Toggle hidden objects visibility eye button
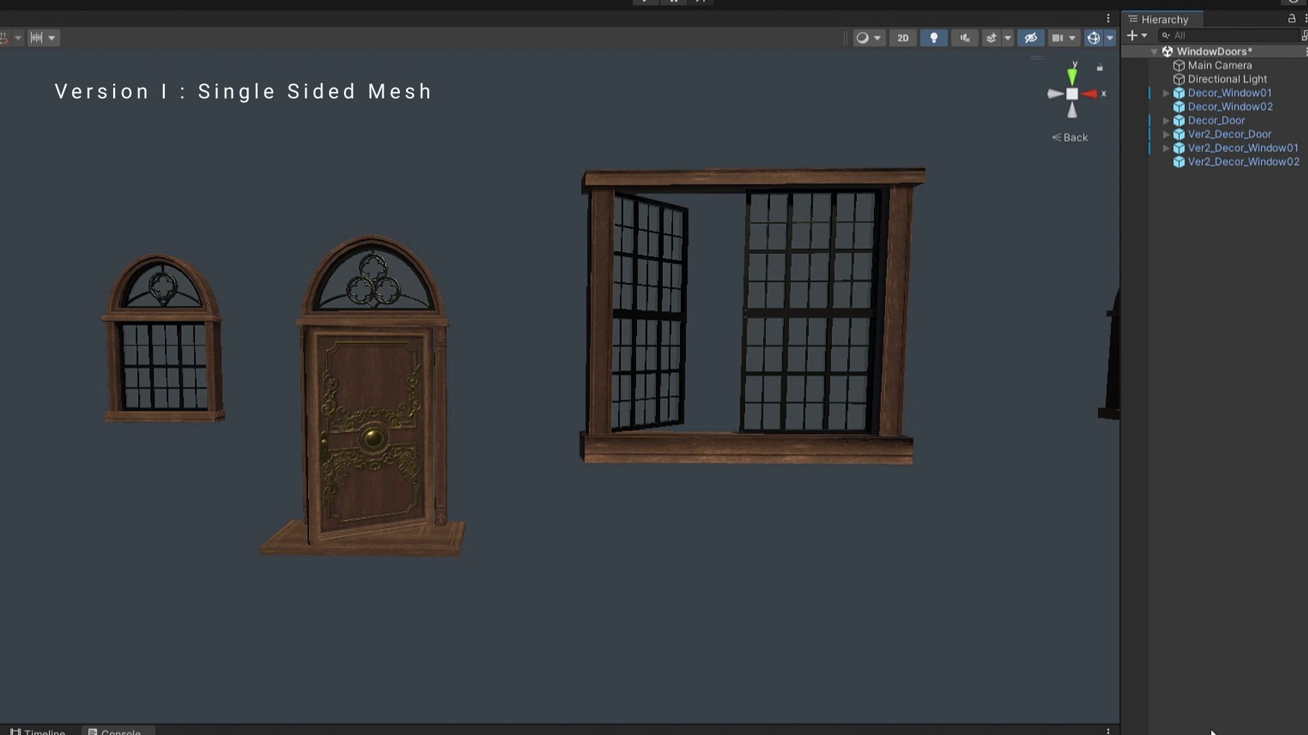Viewport: 1308px width, 735px height. tap(1031, 38)
